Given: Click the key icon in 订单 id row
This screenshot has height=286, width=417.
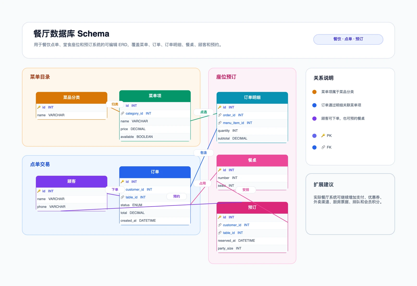Looking at the screenshot, I should tap(122, 182).
